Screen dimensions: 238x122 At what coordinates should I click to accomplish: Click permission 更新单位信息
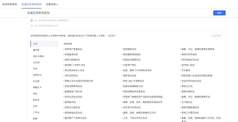pos(129,76)
